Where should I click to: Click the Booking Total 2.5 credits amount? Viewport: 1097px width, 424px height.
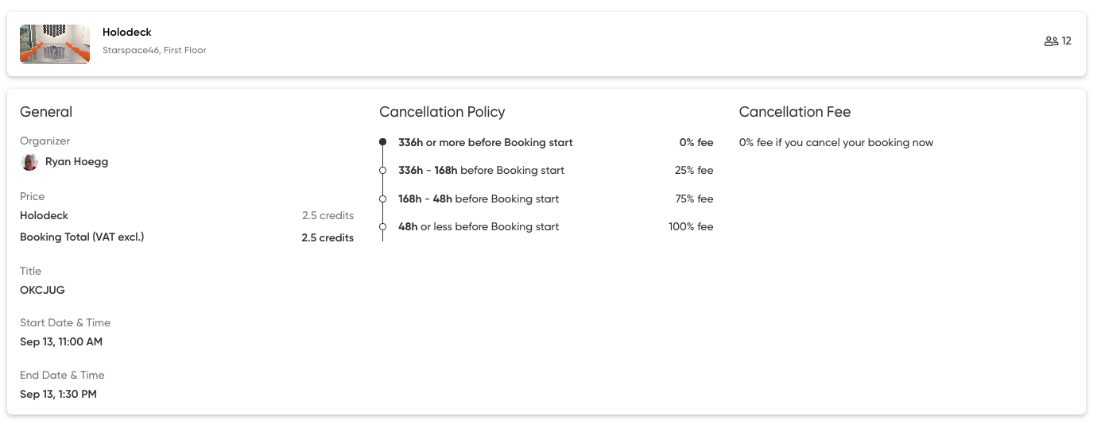pos(328,237)
